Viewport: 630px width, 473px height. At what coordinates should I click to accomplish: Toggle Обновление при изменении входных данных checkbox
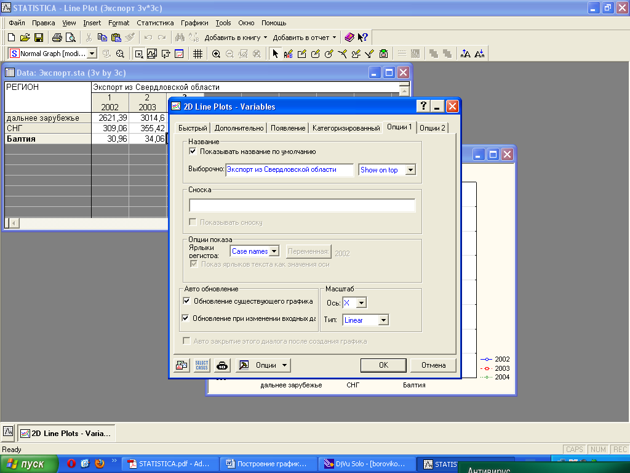[185, 318]
